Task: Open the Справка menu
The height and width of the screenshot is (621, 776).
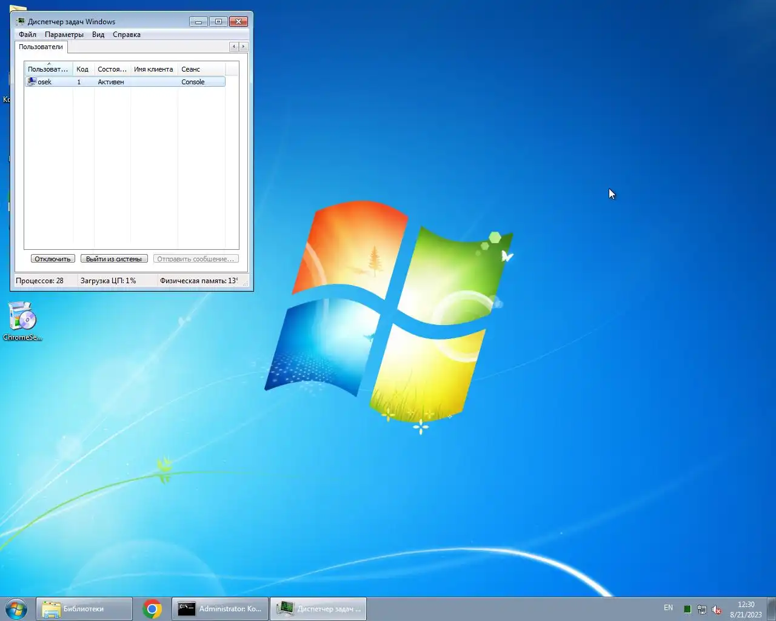Action: [x=127, y=35]
